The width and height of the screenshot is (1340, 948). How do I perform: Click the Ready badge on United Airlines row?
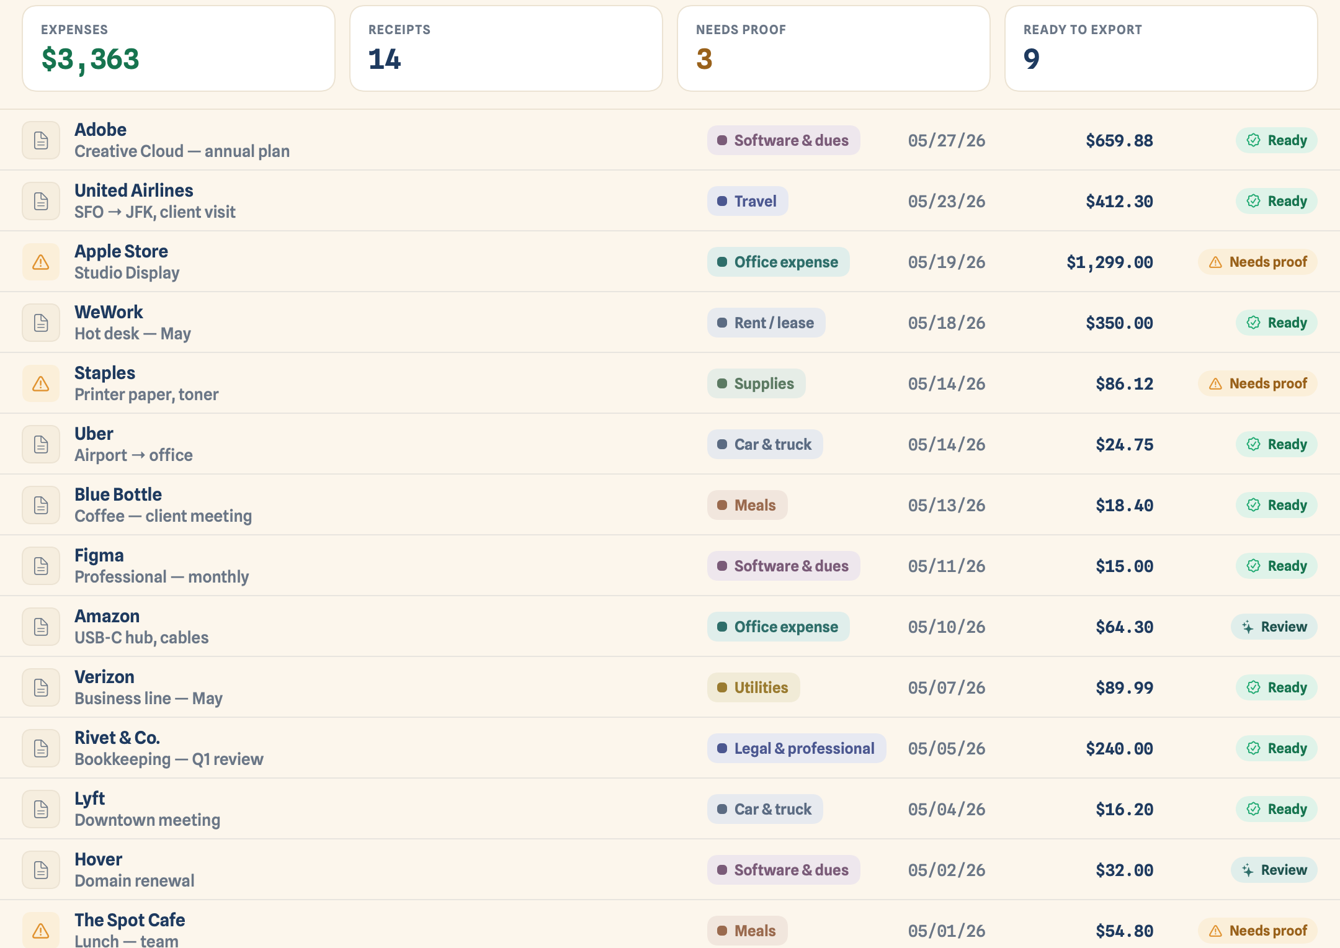coord(1277,201)
